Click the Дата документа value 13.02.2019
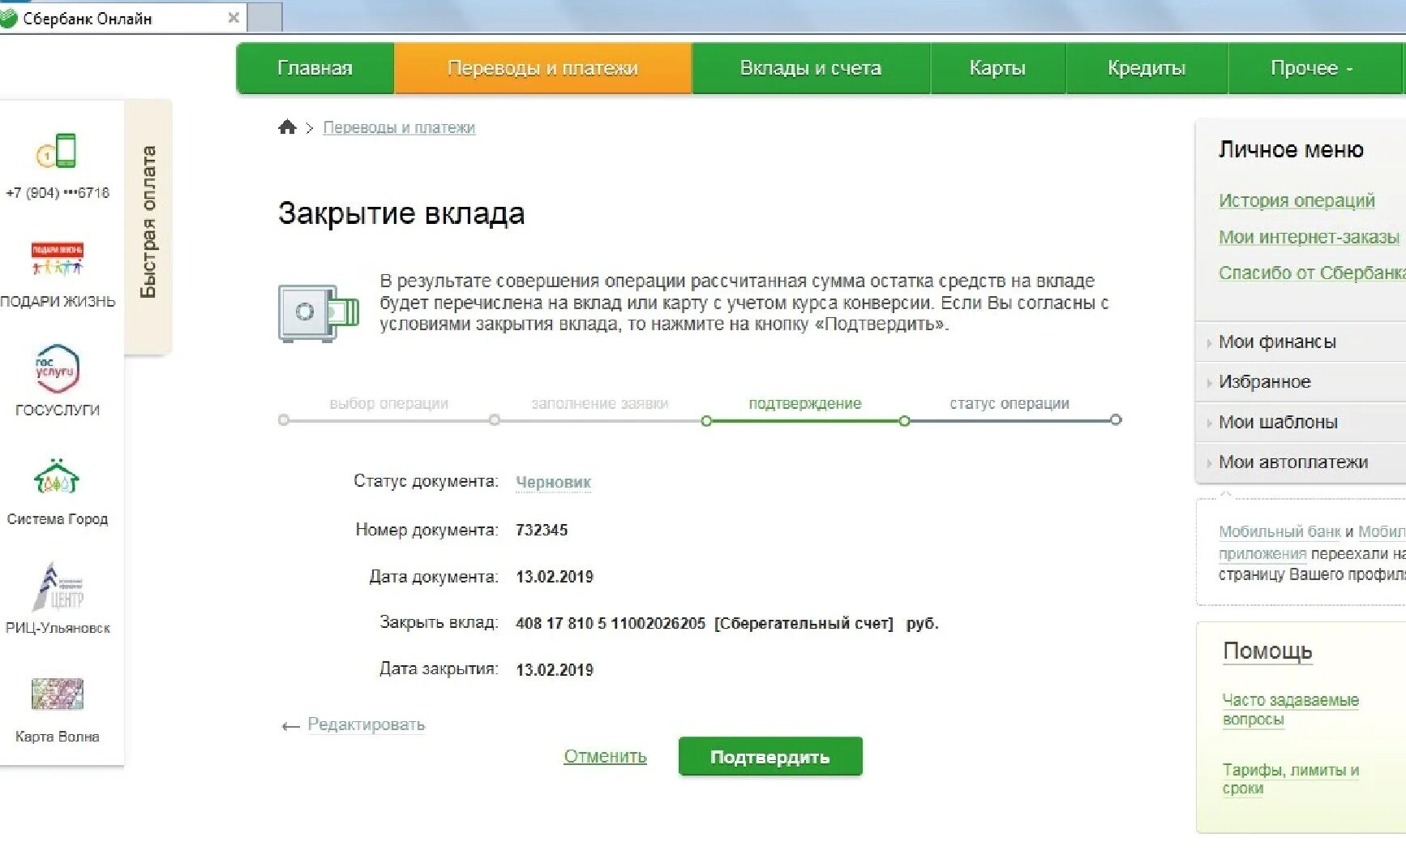1406x851 pixels. 555,577
